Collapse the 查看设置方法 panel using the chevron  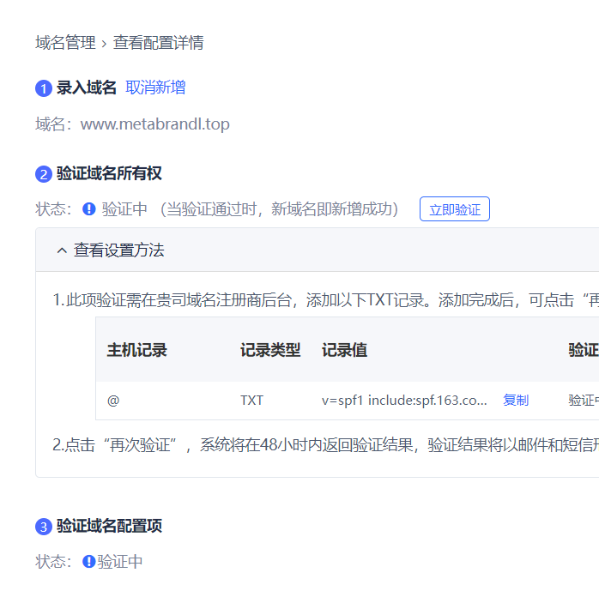click(61, 250)
